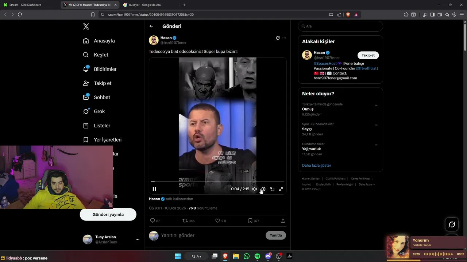The width and height of the screenshot is (467, 262).
Task: Open Grok from sidebar
Action: click(x=94, y=111)
